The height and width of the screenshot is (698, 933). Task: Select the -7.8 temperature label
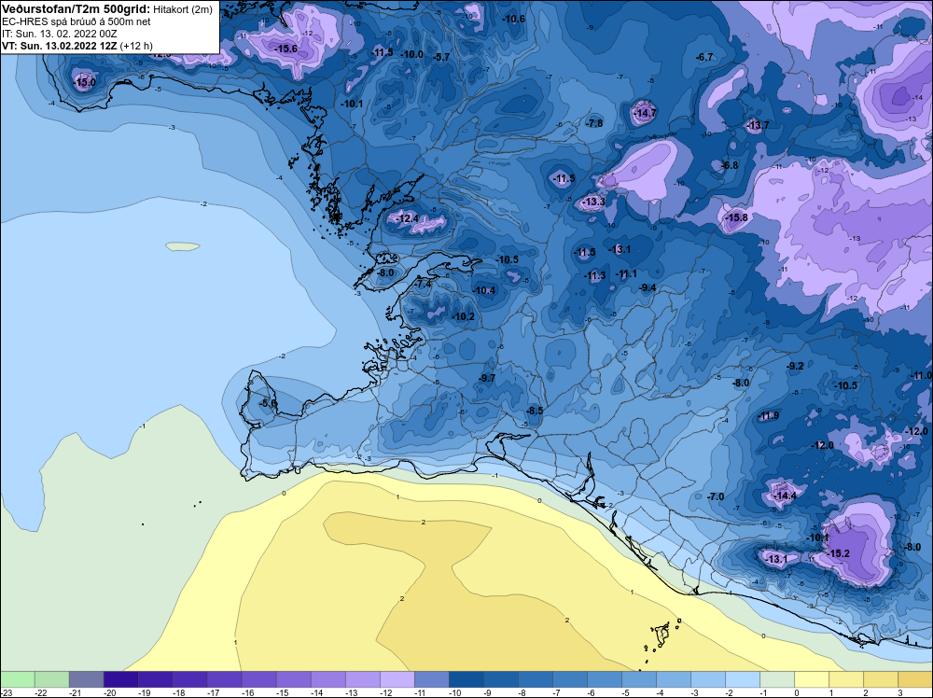pyautogui.click(x=594, y=123)
